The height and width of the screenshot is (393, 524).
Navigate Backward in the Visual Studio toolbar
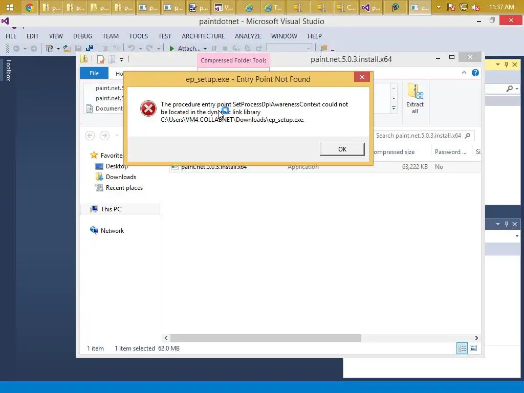click(x=16, y=49)
